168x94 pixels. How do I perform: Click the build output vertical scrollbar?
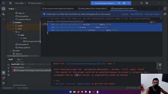[x=157, y=66]
